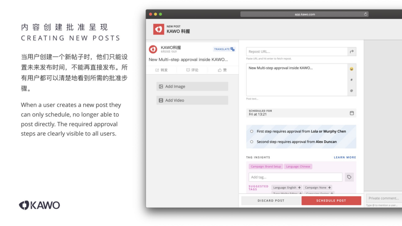Click the 赞 like thumbs-up icon
The width and height of the screenshot is (402, 226).
click(x=220, y=70)
